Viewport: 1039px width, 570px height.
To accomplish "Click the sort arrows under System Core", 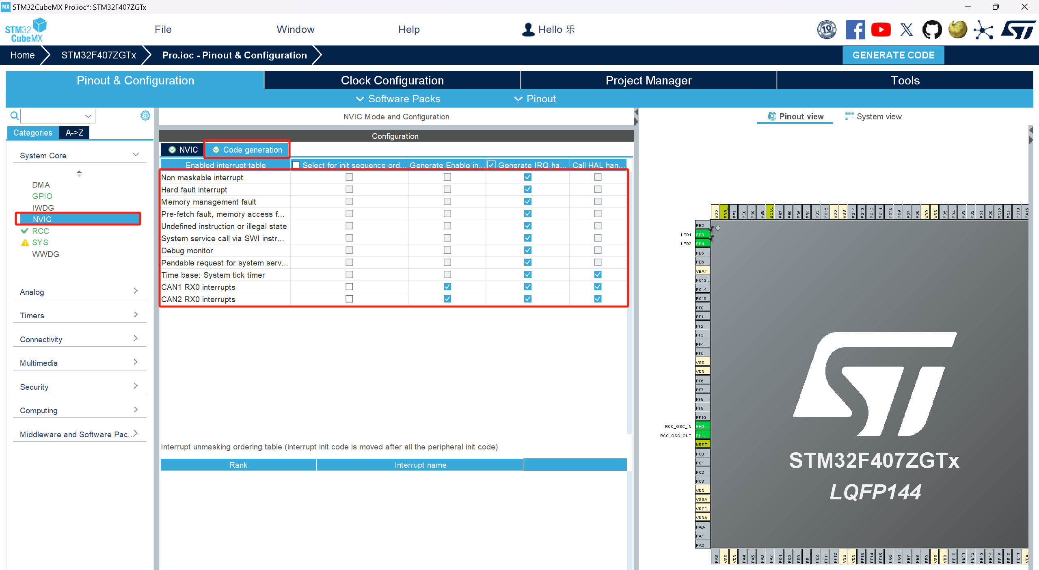I will 79,173.
